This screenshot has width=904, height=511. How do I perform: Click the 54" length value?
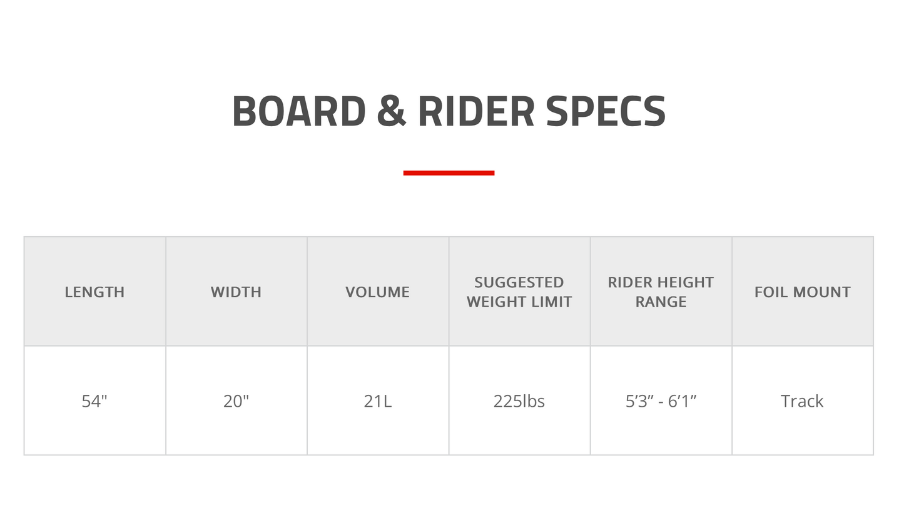point(94,401)
